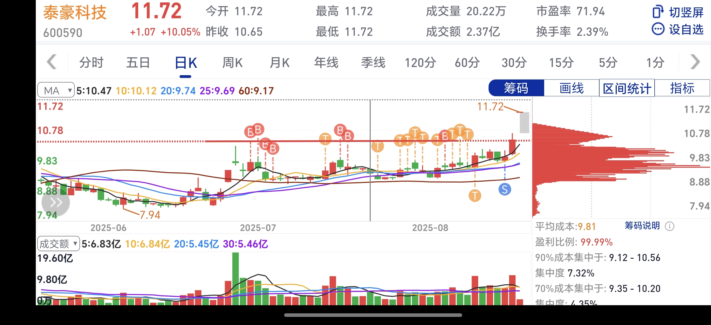Tap the stock code 600590
This screenshot has height=325, width=711.
63,32
